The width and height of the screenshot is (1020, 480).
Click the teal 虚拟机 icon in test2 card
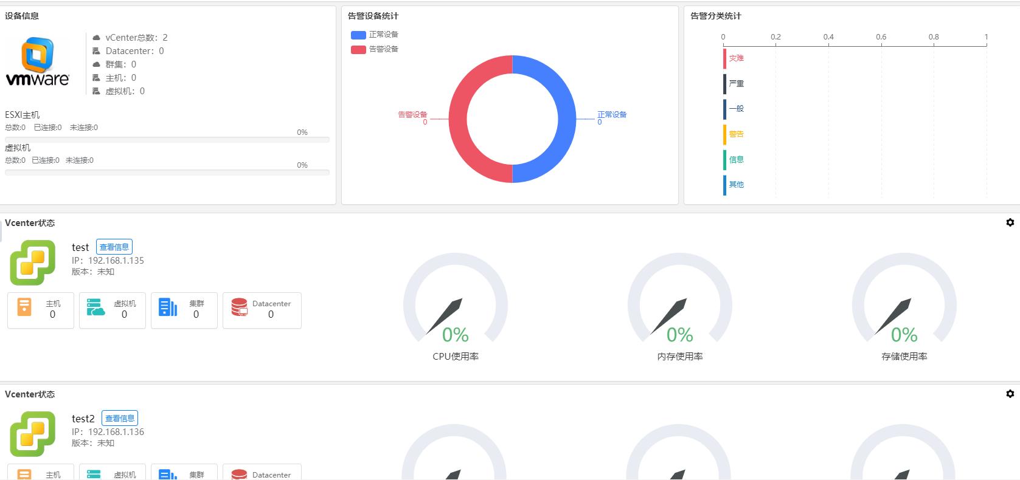[94, 475]
